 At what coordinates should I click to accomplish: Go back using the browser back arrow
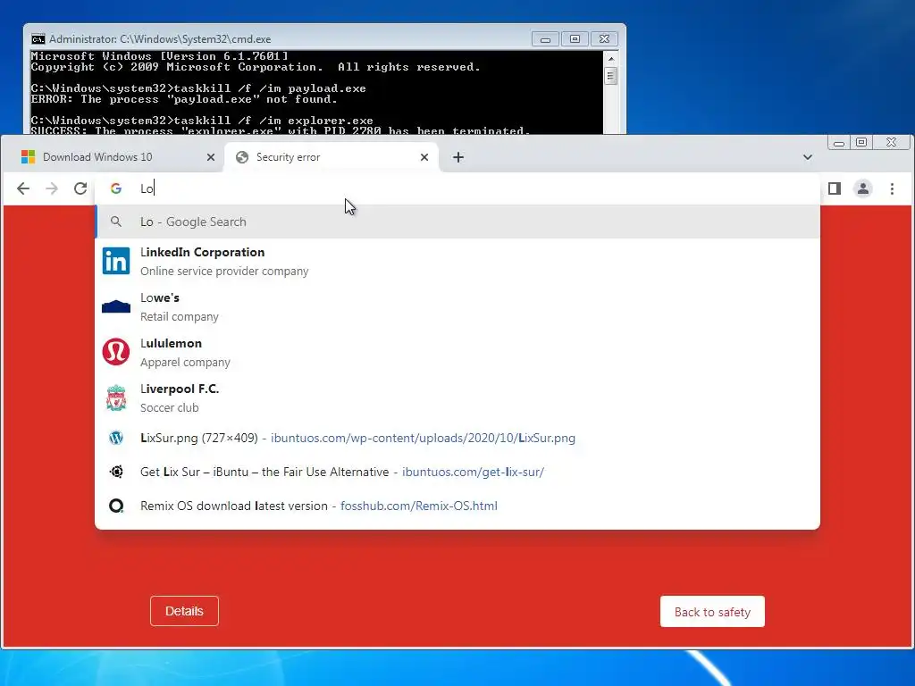(x=23, y=188)
